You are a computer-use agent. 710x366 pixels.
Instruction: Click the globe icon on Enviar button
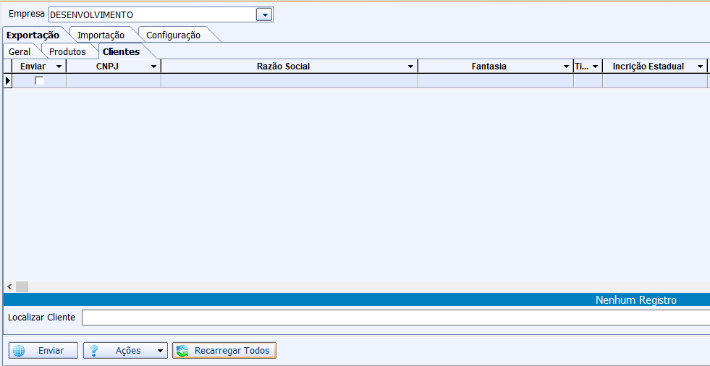pyautogui.click(x=20, y=351)
